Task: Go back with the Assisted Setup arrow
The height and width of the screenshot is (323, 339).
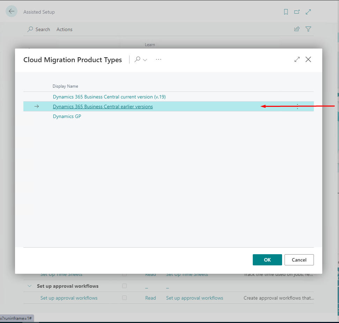Action: point(12,12)
